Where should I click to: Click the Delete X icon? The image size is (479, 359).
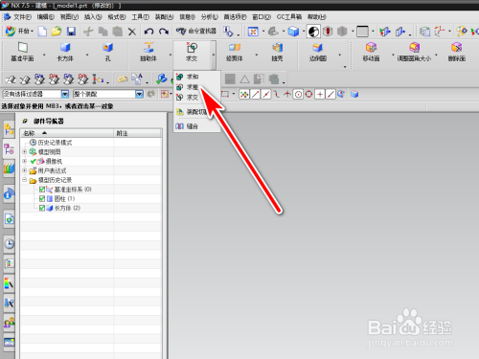click(132, 32)
